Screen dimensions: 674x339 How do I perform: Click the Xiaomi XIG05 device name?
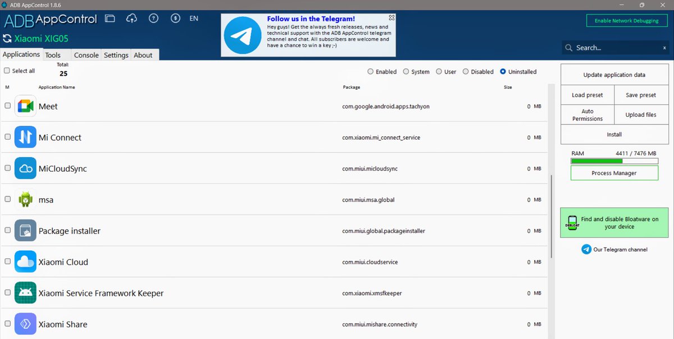[x=42, y=39]
